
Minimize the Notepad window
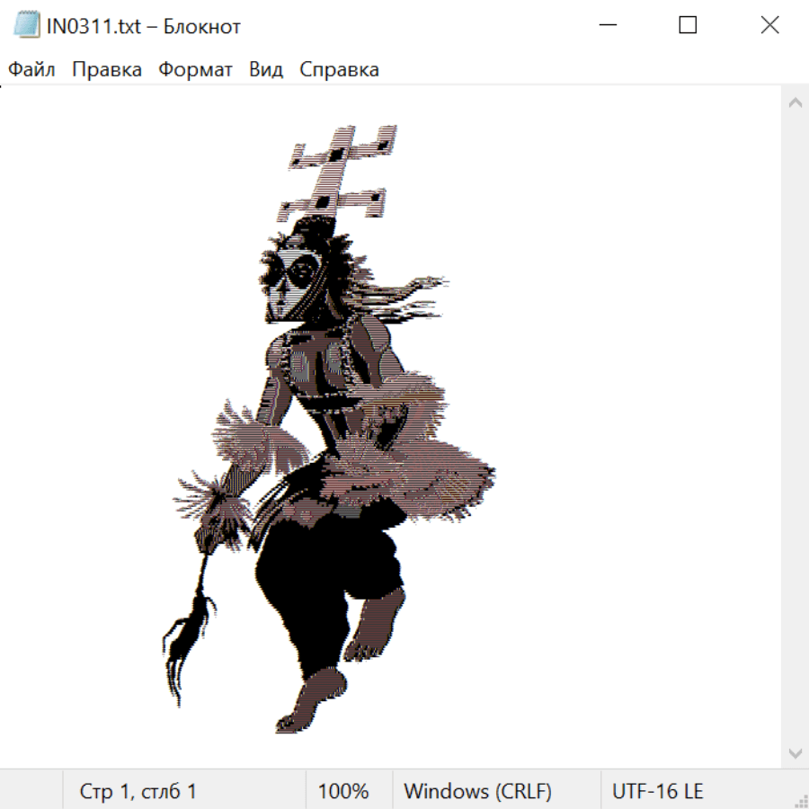coord(608,26)
